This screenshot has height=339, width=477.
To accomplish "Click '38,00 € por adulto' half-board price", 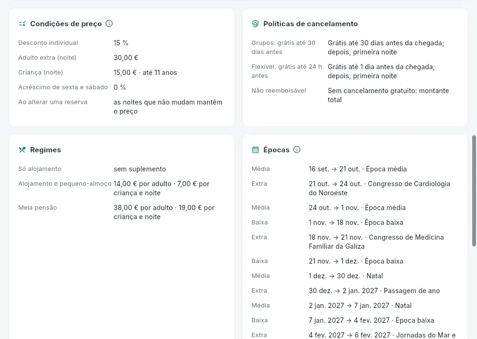I will click(x=143, y=208).
